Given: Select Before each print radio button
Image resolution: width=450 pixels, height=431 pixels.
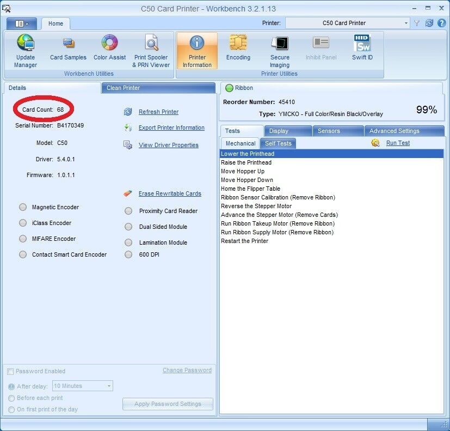Looking at the screenshot, I should [11, 398].
